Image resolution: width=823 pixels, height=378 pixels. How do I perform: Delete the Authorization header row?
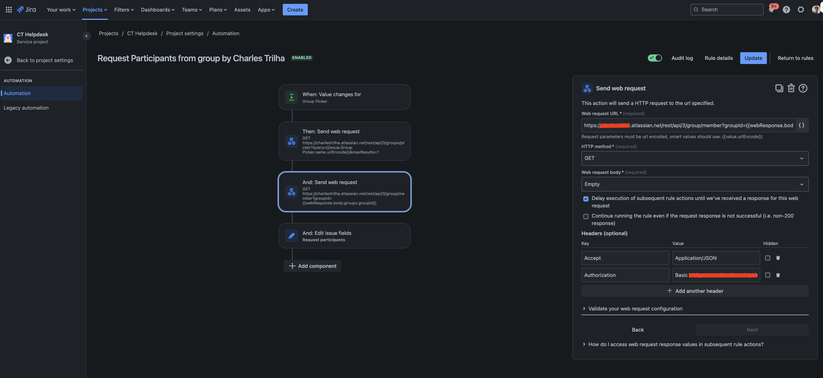(778, 275)
